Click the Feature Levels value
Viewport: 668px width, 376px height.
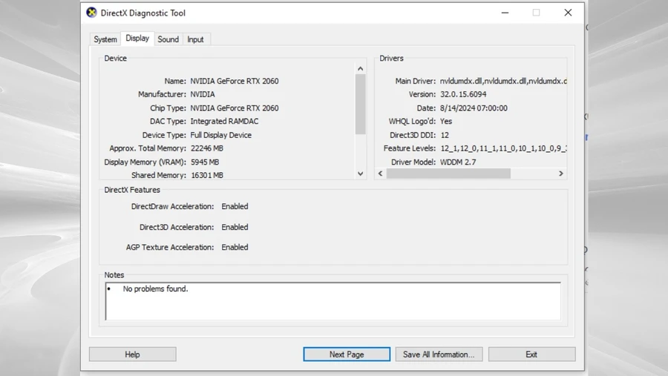point(503,148)
